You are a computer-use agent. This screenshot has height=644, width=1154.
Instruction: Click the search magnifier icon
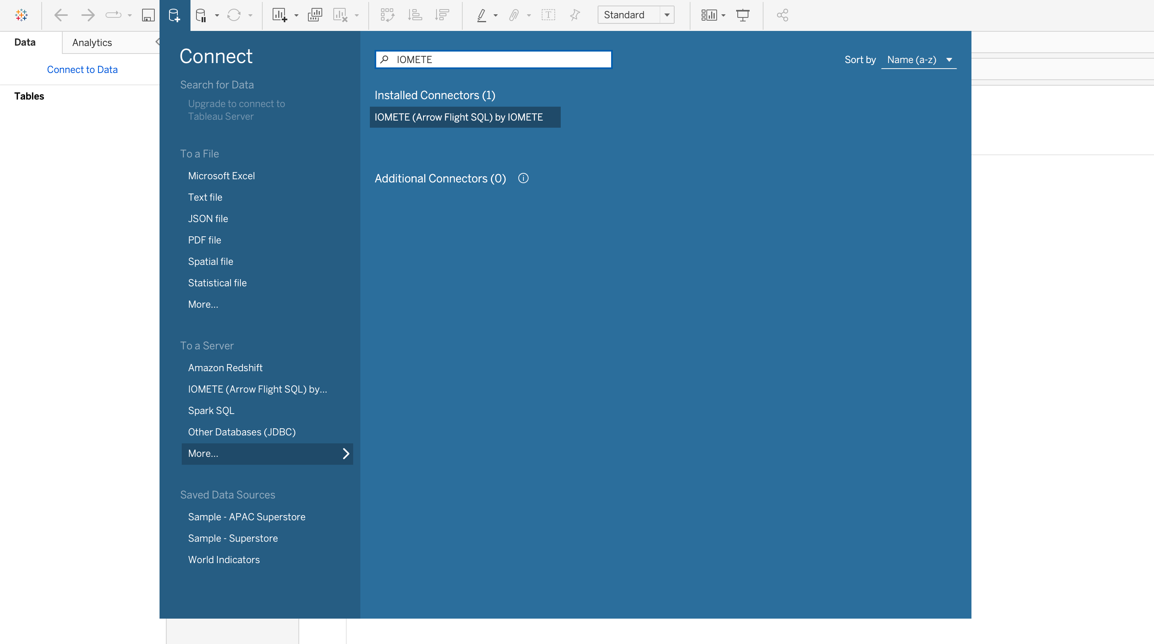click(385, 59)
